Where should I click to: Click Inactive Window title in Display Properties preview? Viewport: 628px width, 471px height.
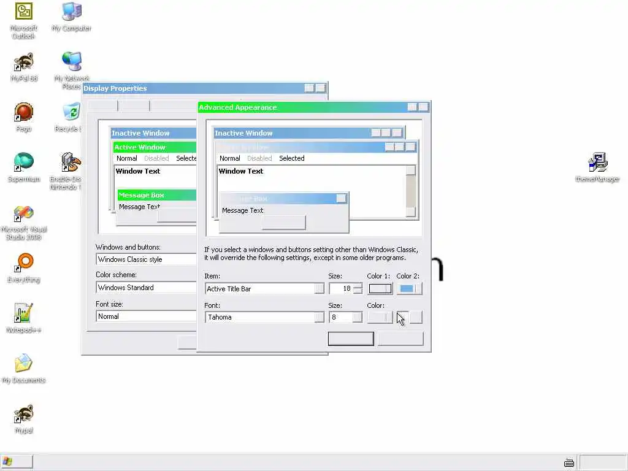tap(140, 133)
